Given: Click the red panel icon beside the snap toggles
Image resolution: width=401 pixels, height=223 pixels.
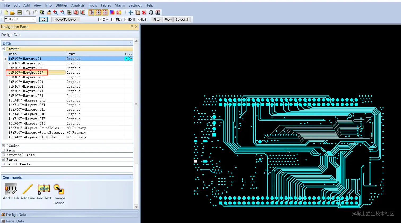Looking at the screenshot, I should point(83,12).
